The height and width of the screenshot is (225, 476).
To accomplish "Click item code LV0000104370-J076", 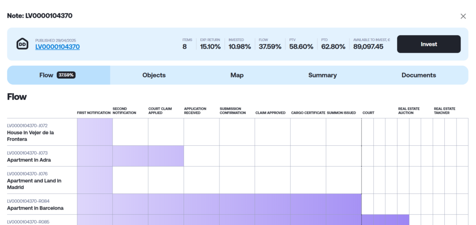I will pos(27,174).
